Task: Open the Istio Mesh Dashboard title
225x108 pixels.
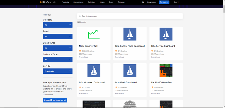Action: point(126,83)
